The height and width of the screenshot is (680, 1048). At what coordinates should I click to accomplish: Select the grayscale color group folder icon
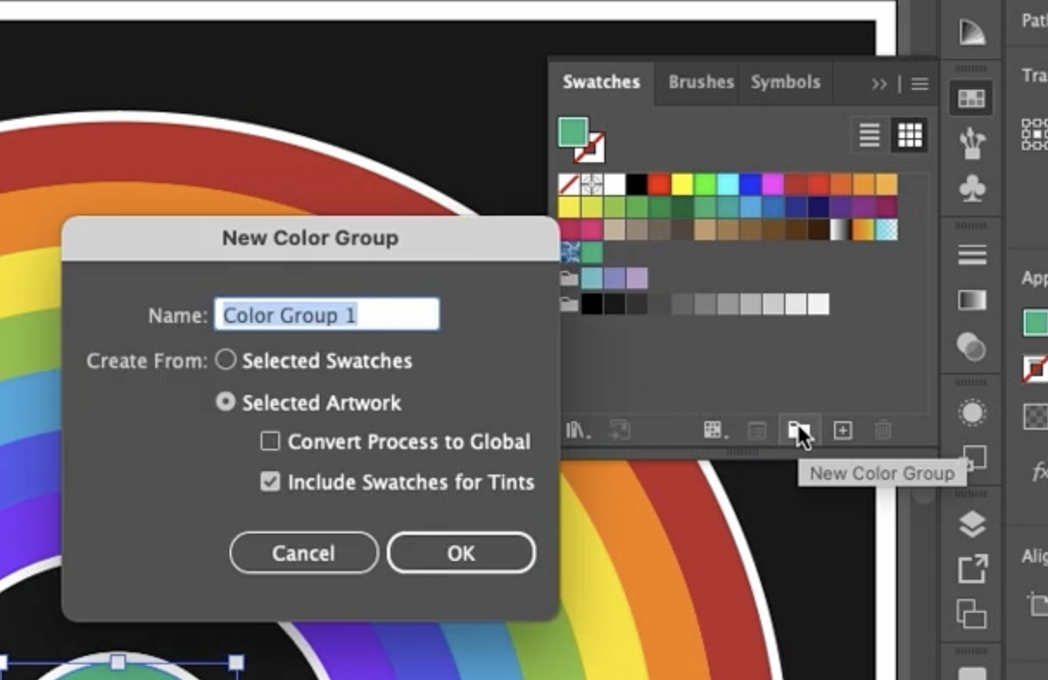569,304
